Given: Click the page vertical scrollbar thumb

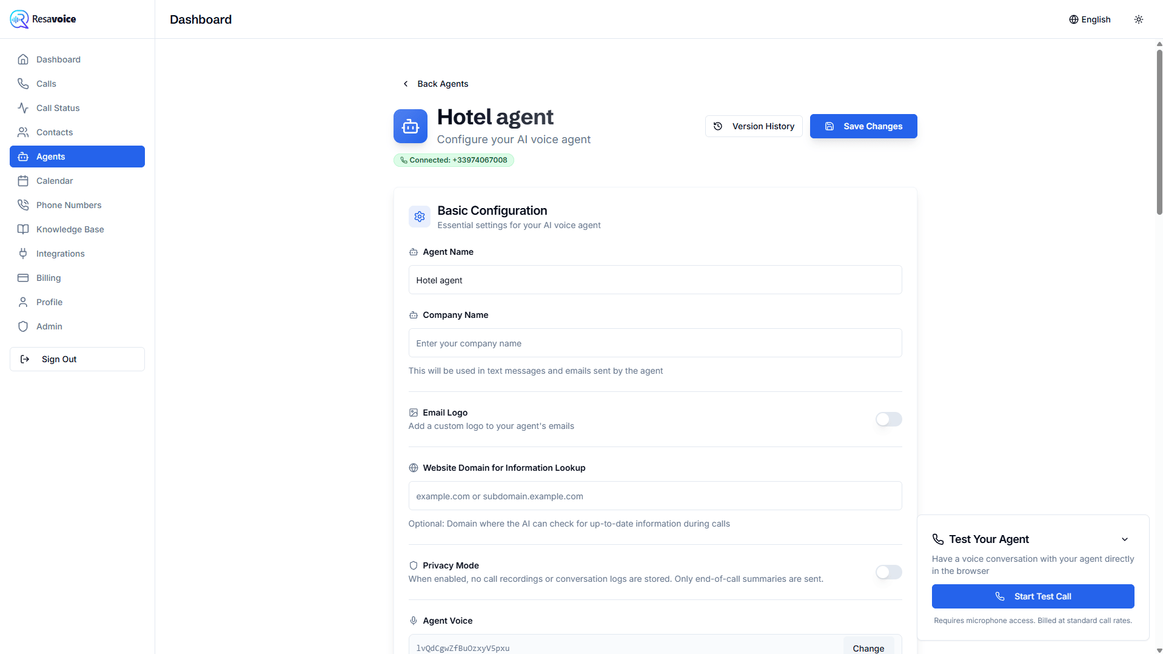Looking at the screenshot, I should pos(1159,132).
